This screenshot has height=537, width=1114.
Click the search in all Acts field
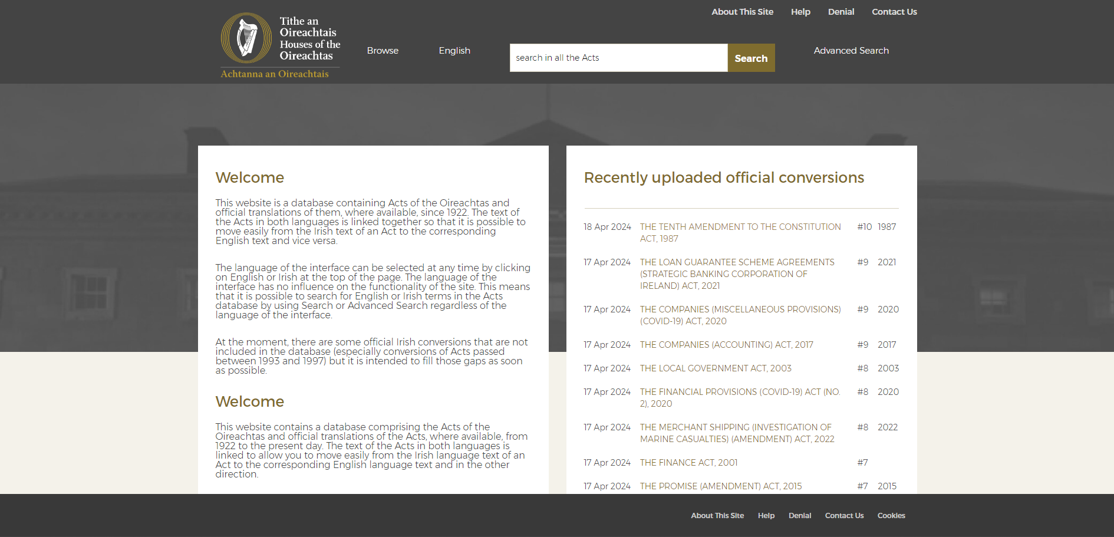click(x=618, y=58)
